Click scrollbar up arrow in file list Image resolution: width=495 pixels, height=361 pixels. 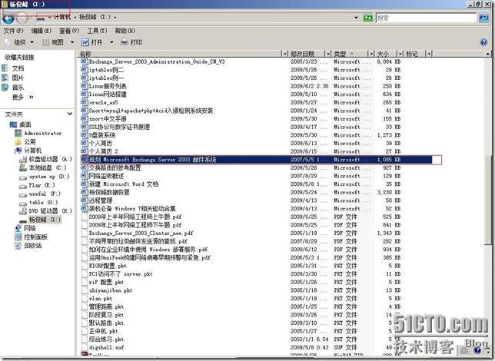[488, 54]
